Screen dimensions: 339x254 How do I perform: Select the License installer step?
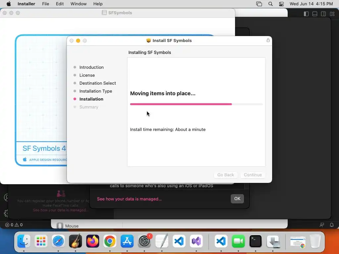click(x=87, y=75)
